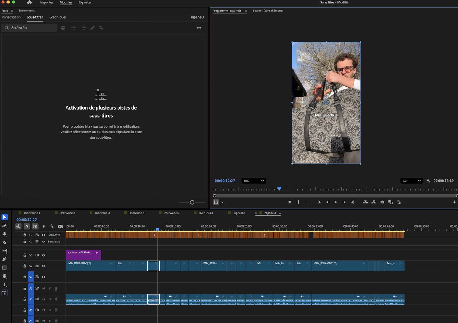458x323 pixels.
Task: Open the timeline display settings wrench
Action: (x=52, y=226)
